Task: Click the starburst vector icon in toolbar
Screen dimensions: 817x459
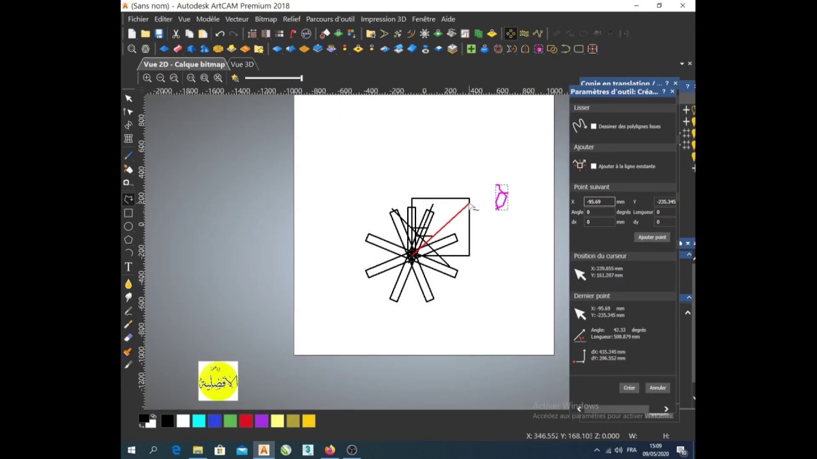Action: [x=424, y=34]
